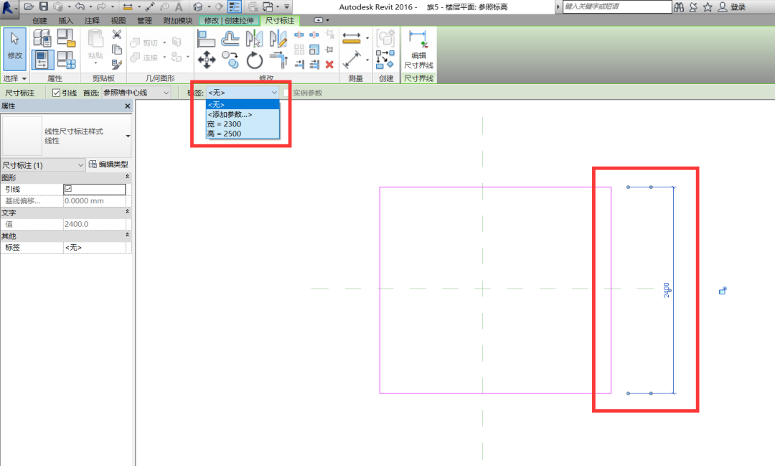Screen dimensions: 775x466
Task: Choose <添加参数...> from the label list
Action: pyautogui.click(x=243, y=114)
